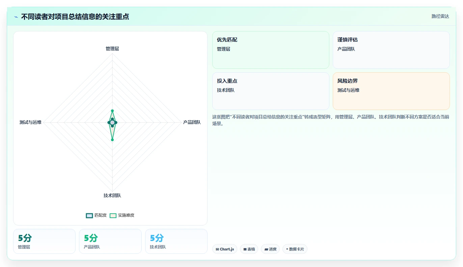The height and width of the screenshot is (267, 463).
Task: Click the 管理层 axis label on the radar
Action: (x=112, y=49)
